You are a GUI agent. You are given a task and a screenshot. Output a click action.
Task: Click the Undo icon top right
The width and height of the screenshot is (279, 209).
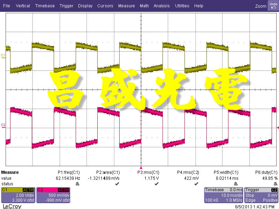pos(273,4)
